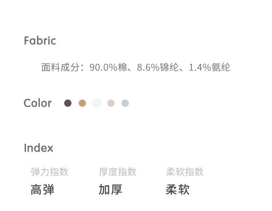Select the 高弹 elasticity value
Screen dimensions: 272x211
(42, 190)
